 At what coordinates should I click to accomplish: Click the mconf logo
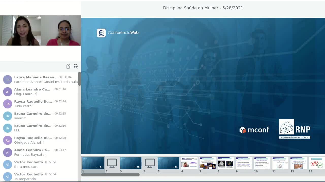click(254, 130)
